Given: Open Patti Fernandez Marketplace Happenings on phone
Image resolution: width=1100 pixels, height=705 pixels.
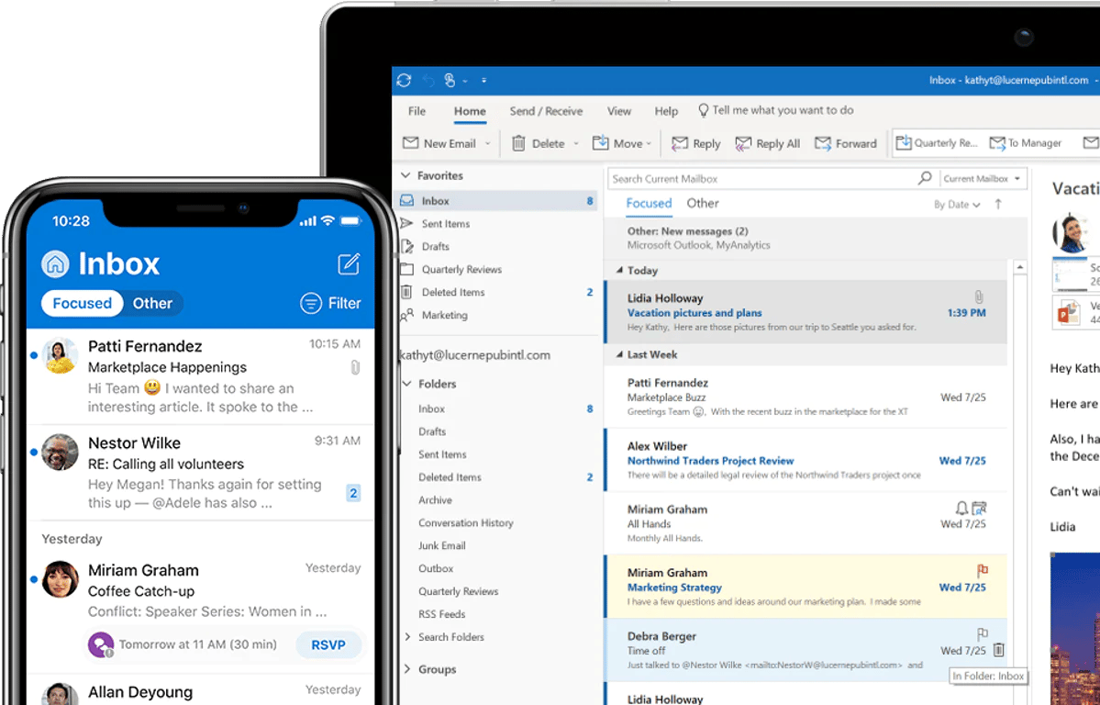Looking at the screenshot, I should click(x=201, y=376).
